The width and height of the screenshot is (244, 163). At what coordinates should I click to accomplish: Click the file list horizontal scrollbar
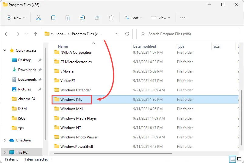coord(113,153)
